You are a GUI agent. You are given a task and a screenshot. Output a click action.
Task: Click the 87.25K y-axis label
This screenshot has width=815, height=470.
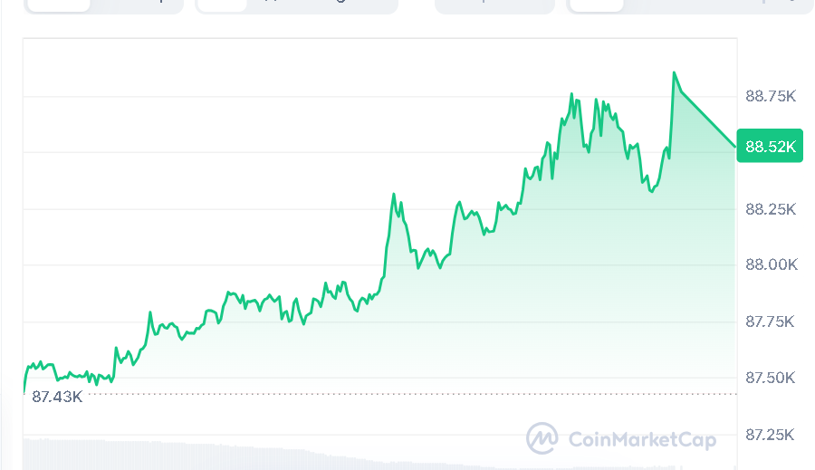(x=770, y=435)
